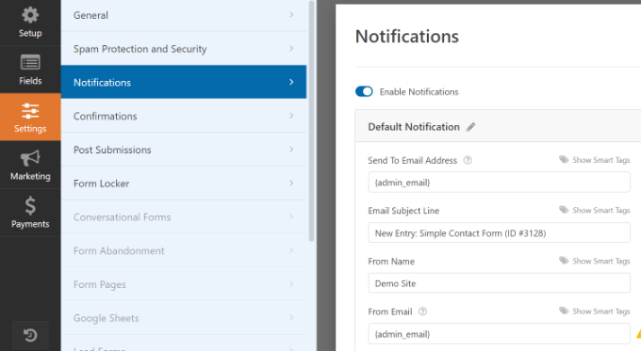The width and height of the screenshot is (641, 351).
Task: Show Smart Tags for Email Subject Line
Action: (601, 210)
